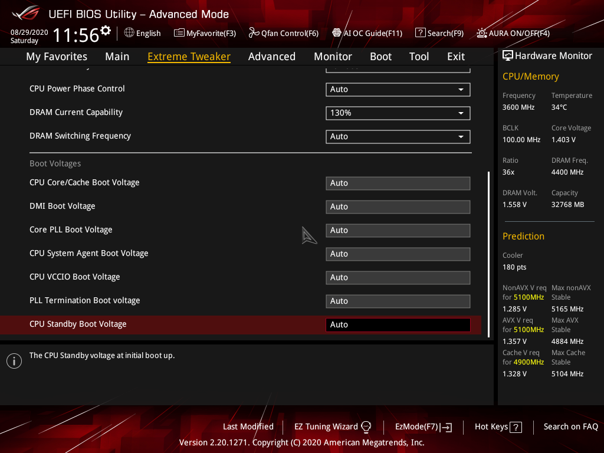Viewport: 604px width, 453px height.
Task: Click the ROG logo icon
Action: click(25, 13)
